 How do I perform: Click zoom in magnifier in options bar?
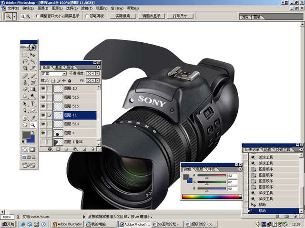click(23, 17)
